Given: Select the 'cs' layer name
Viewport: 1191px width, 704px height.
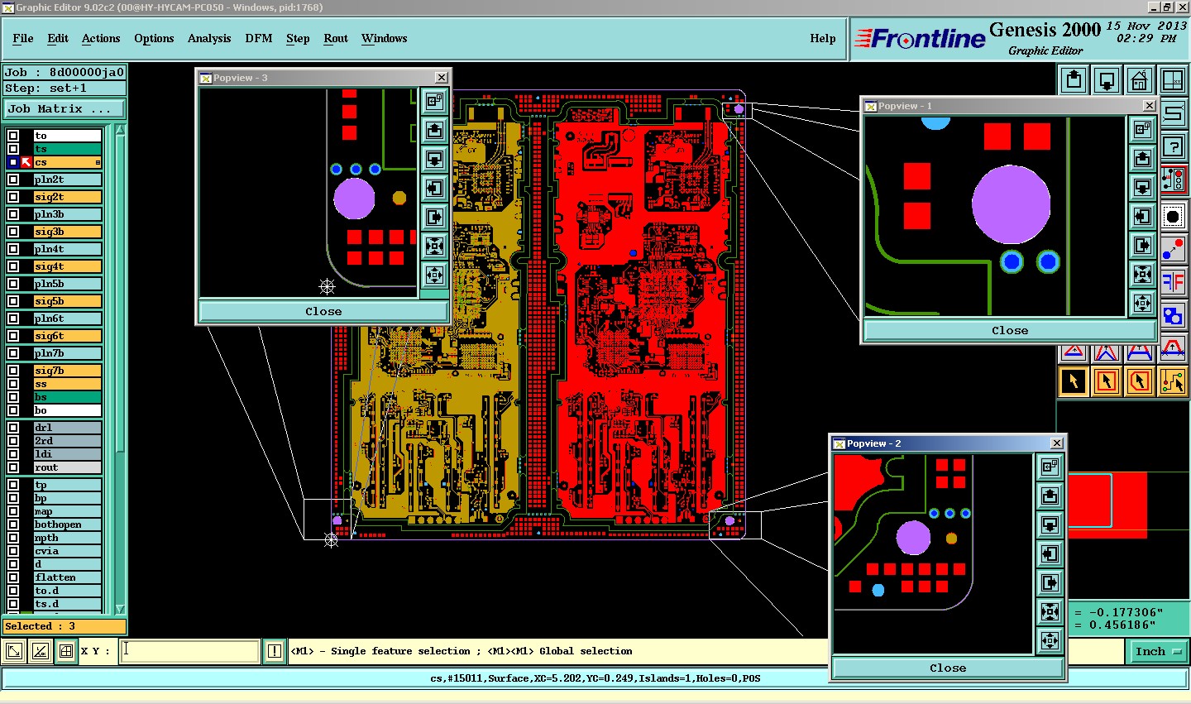Looking at the screenshot, I should (68, 162).
